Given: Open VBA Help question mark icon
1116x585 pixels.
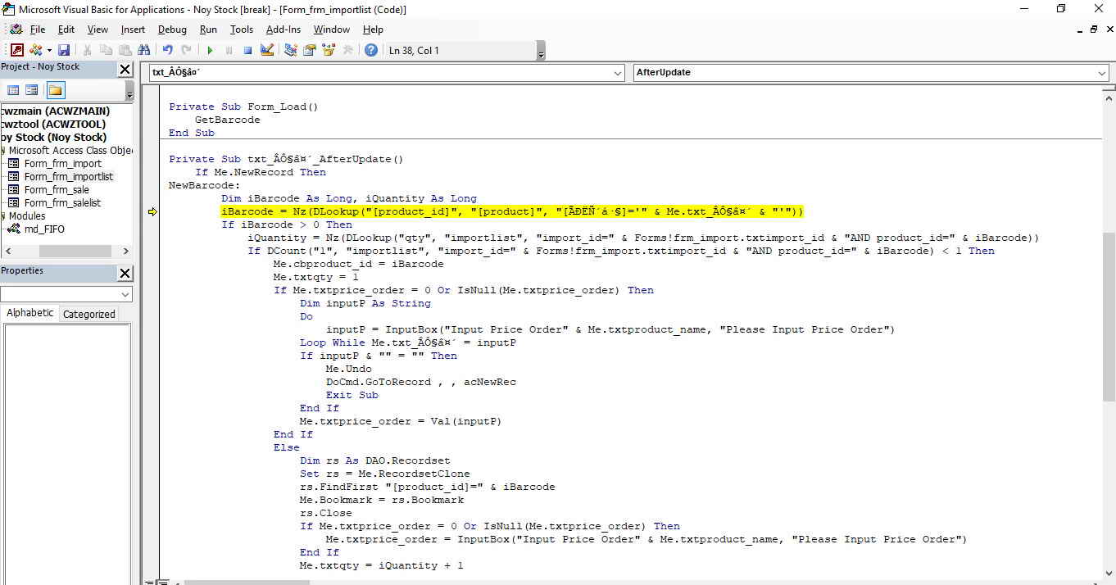Looking at the screenshot, I should point(371,50).
